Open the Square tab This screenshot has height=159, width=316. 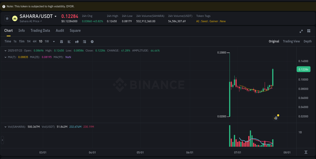pos(75,31)
